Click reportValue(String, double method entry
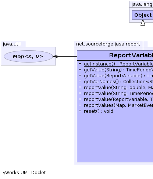This screenshot has width=153, height=179. tap(118, 88)
